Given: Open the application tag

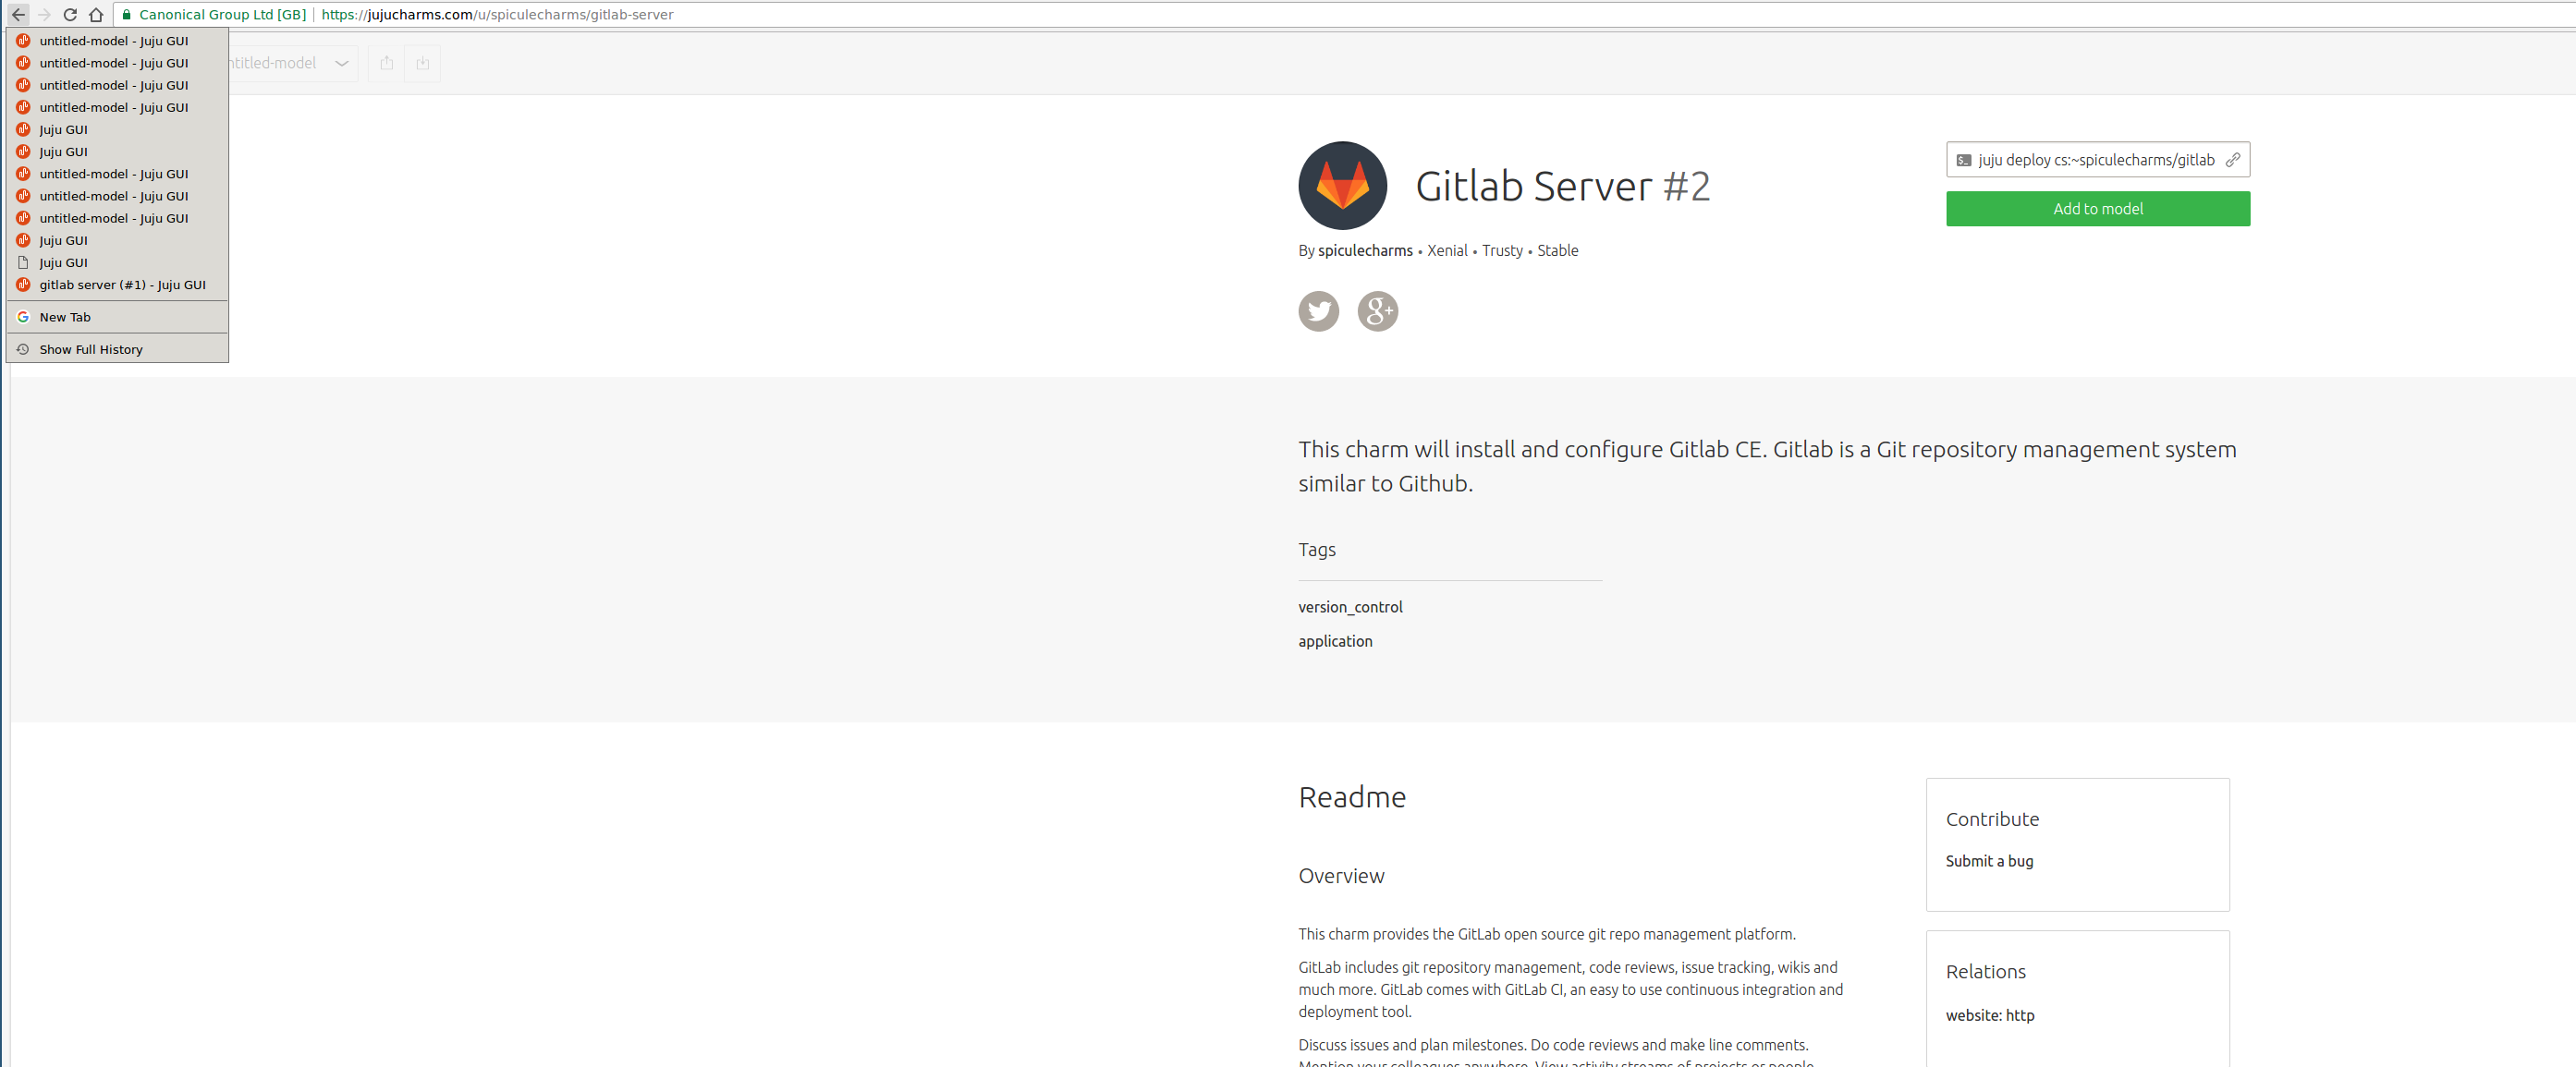Looking at the screenshot, I should point(1335,641).
